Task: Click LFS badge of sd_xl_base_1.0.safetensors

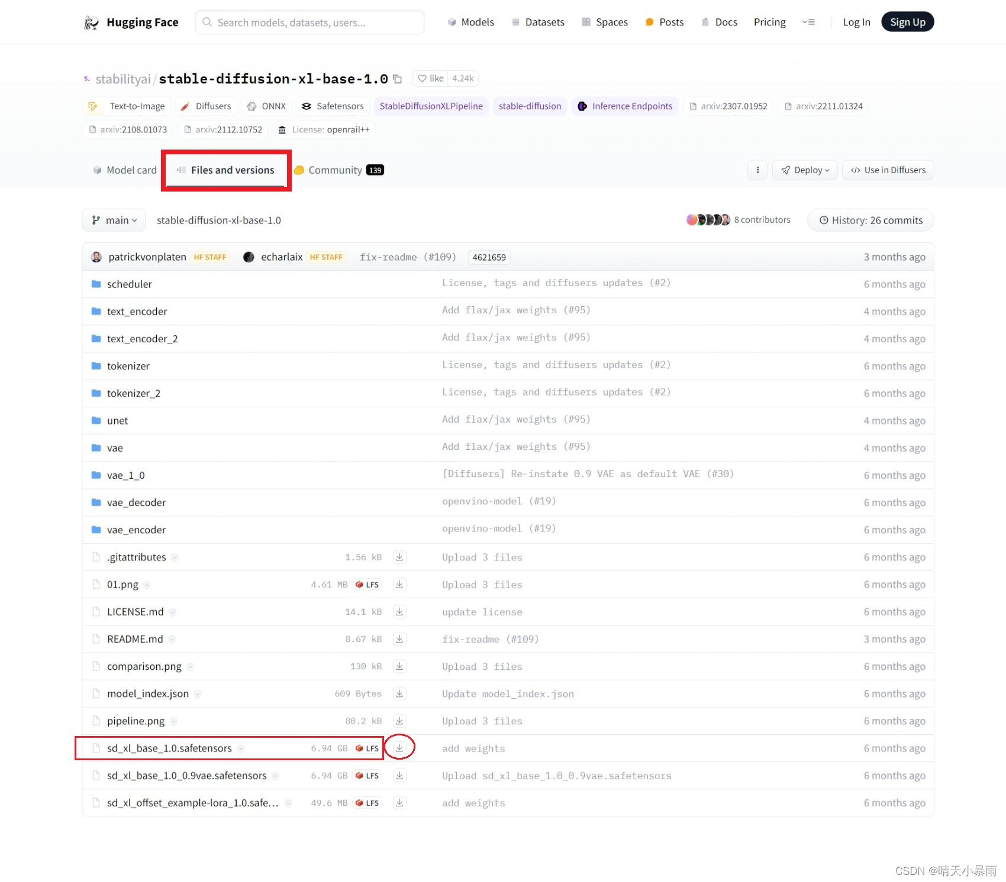Action: [367, 748]
